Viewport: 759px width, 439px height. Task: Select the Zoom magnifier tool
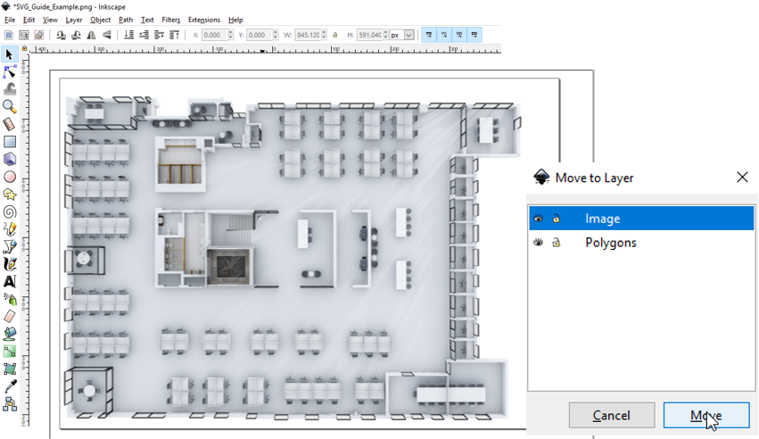click(10, 106)
